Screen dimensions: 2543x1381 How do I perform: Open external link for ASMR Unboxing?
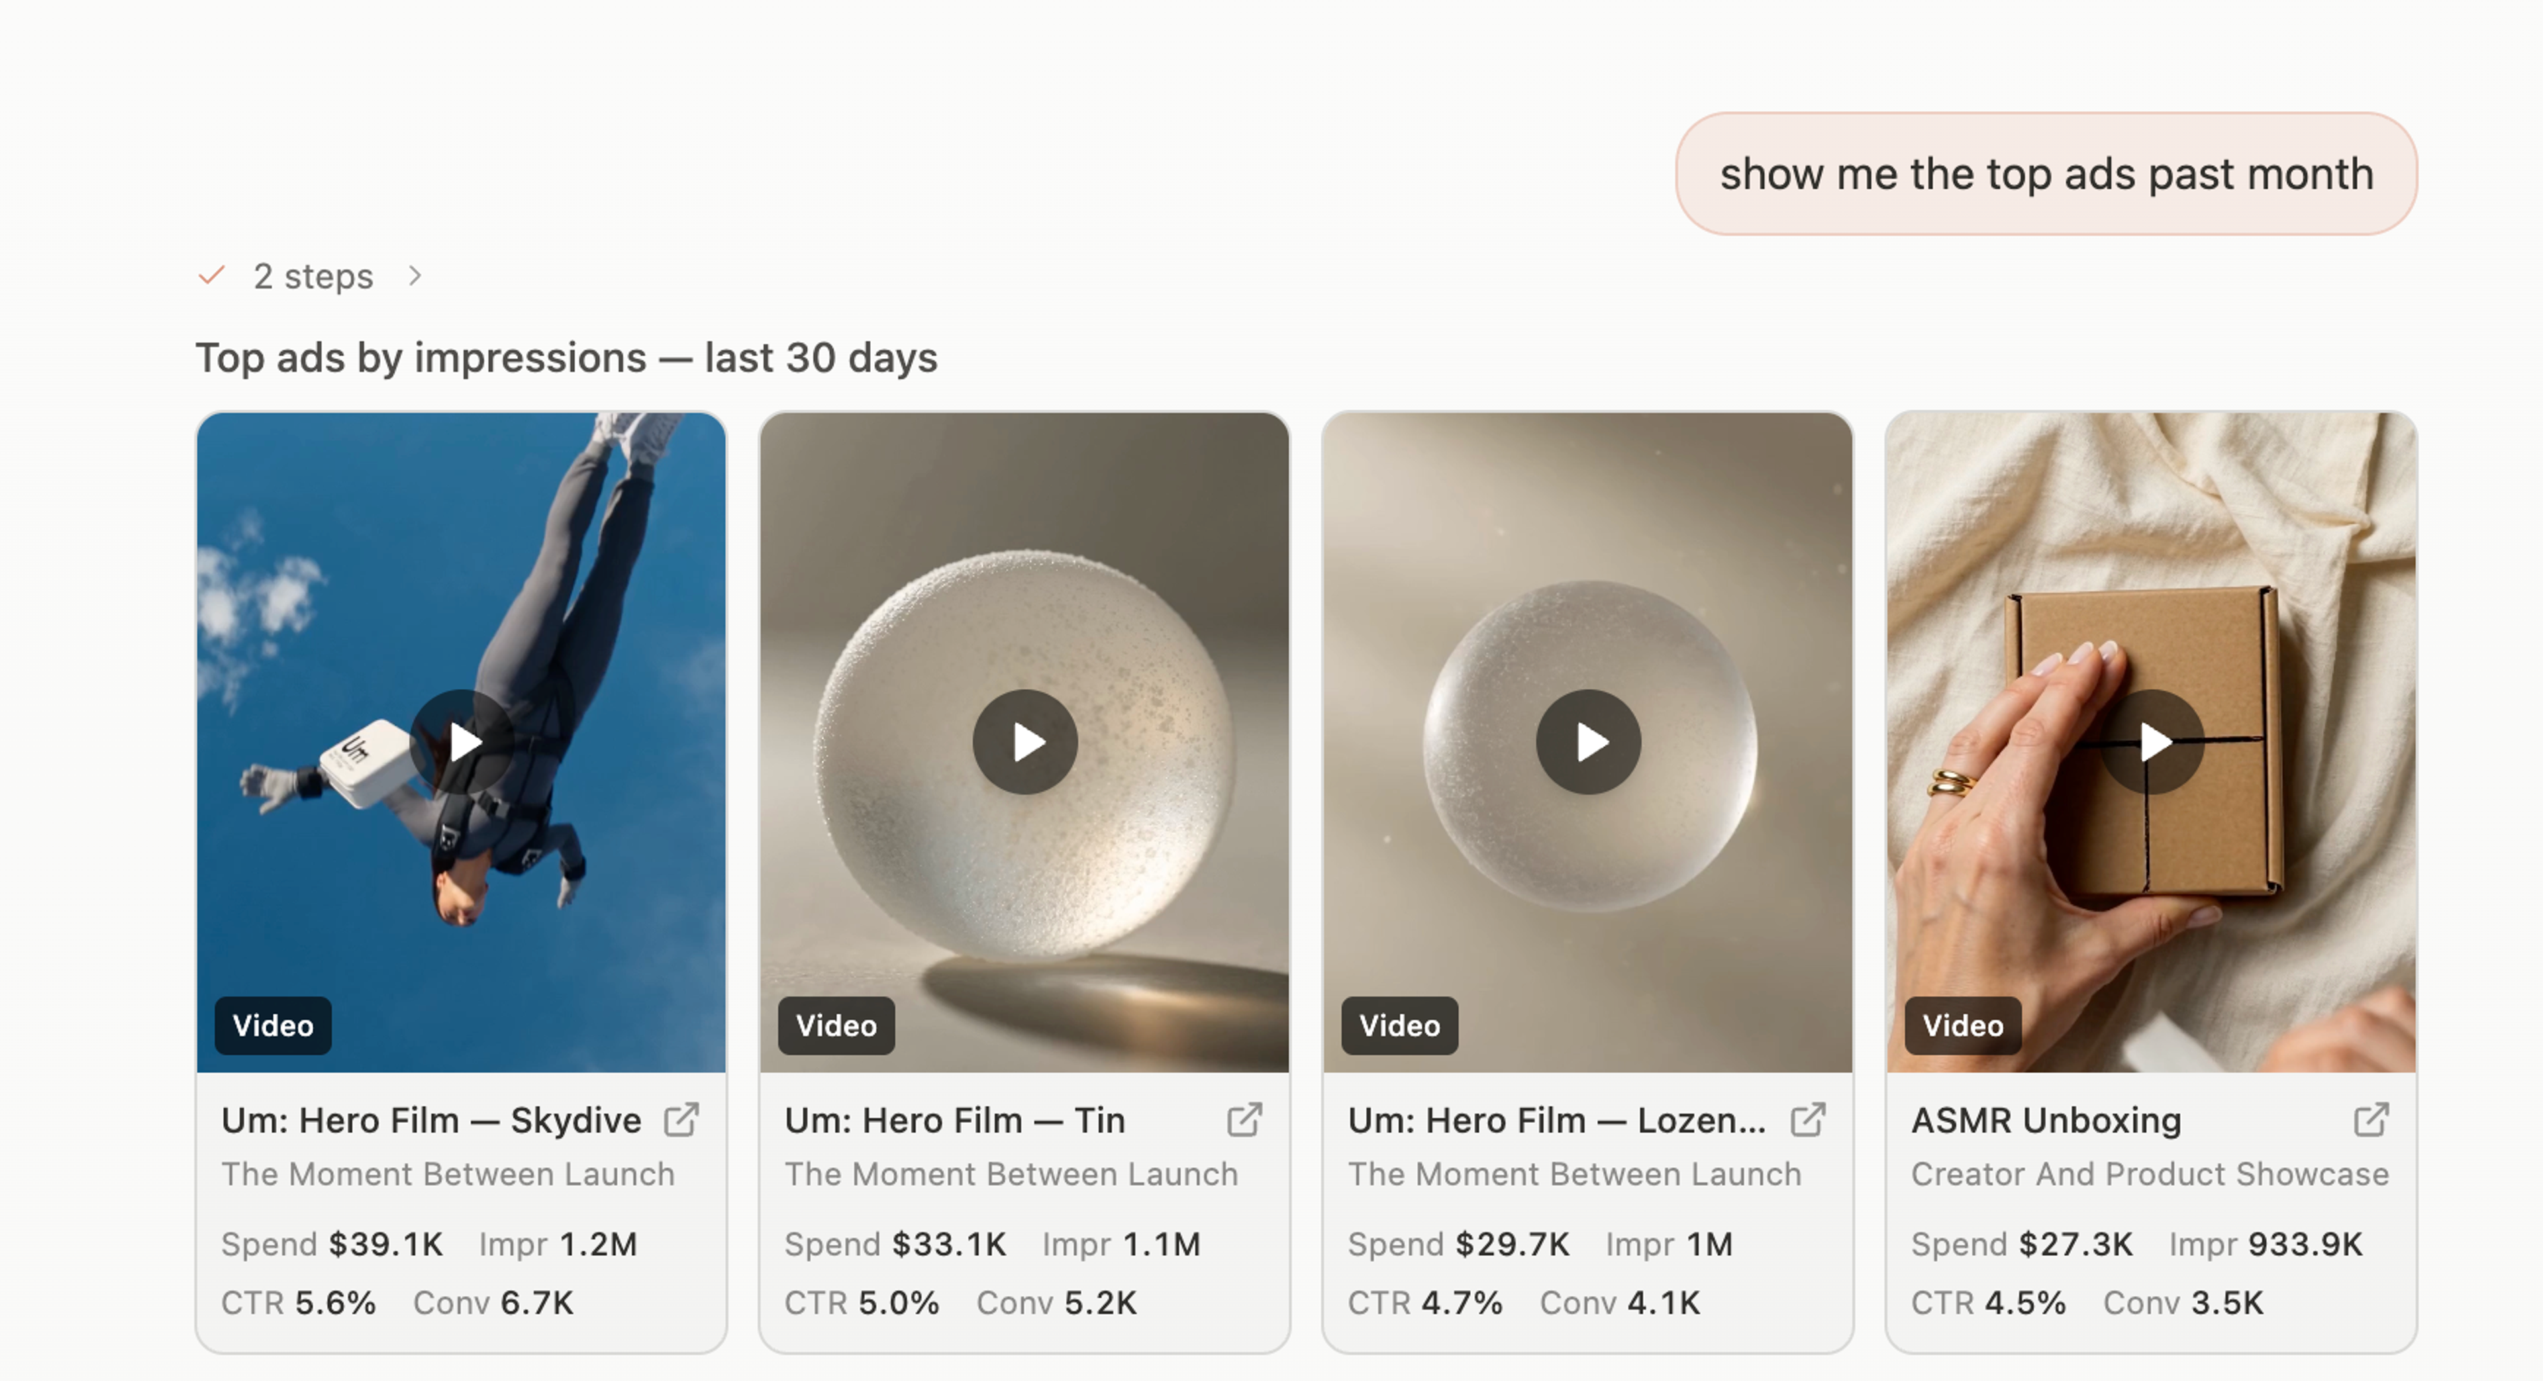click(2371, 1119)
